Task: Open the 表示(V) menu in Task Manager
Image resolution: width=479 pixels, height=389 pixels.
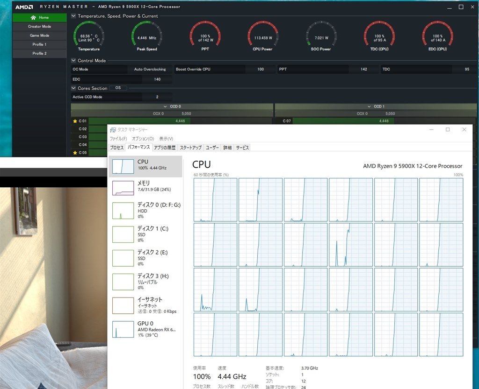Action: (x=166, y=139)
